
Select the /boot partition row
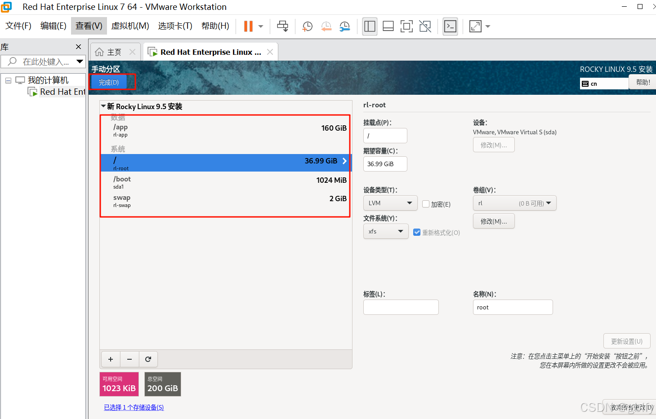coord(226,182)
